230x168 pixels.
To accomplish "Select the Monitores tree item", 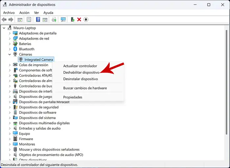I will click(27, 144).
